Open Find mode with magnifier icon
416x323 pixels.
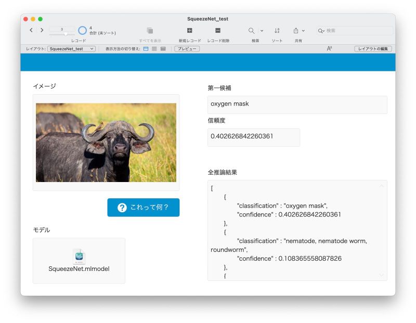(251, 31)
